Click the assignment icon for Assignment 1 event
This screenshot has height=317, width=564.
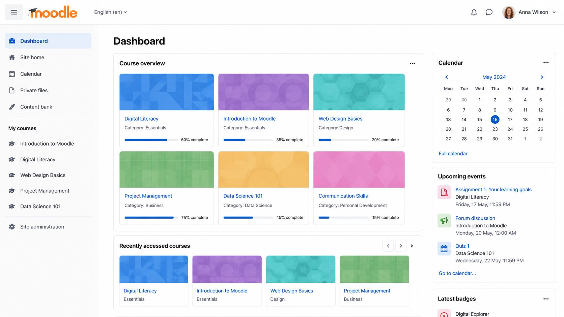click(444, 192)
